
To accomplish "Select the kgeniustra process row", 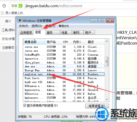I will [64, 90].
